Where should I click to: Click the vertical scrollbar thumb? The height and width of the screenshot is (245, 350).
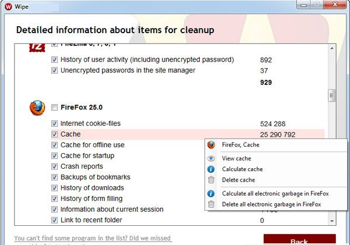332,96
